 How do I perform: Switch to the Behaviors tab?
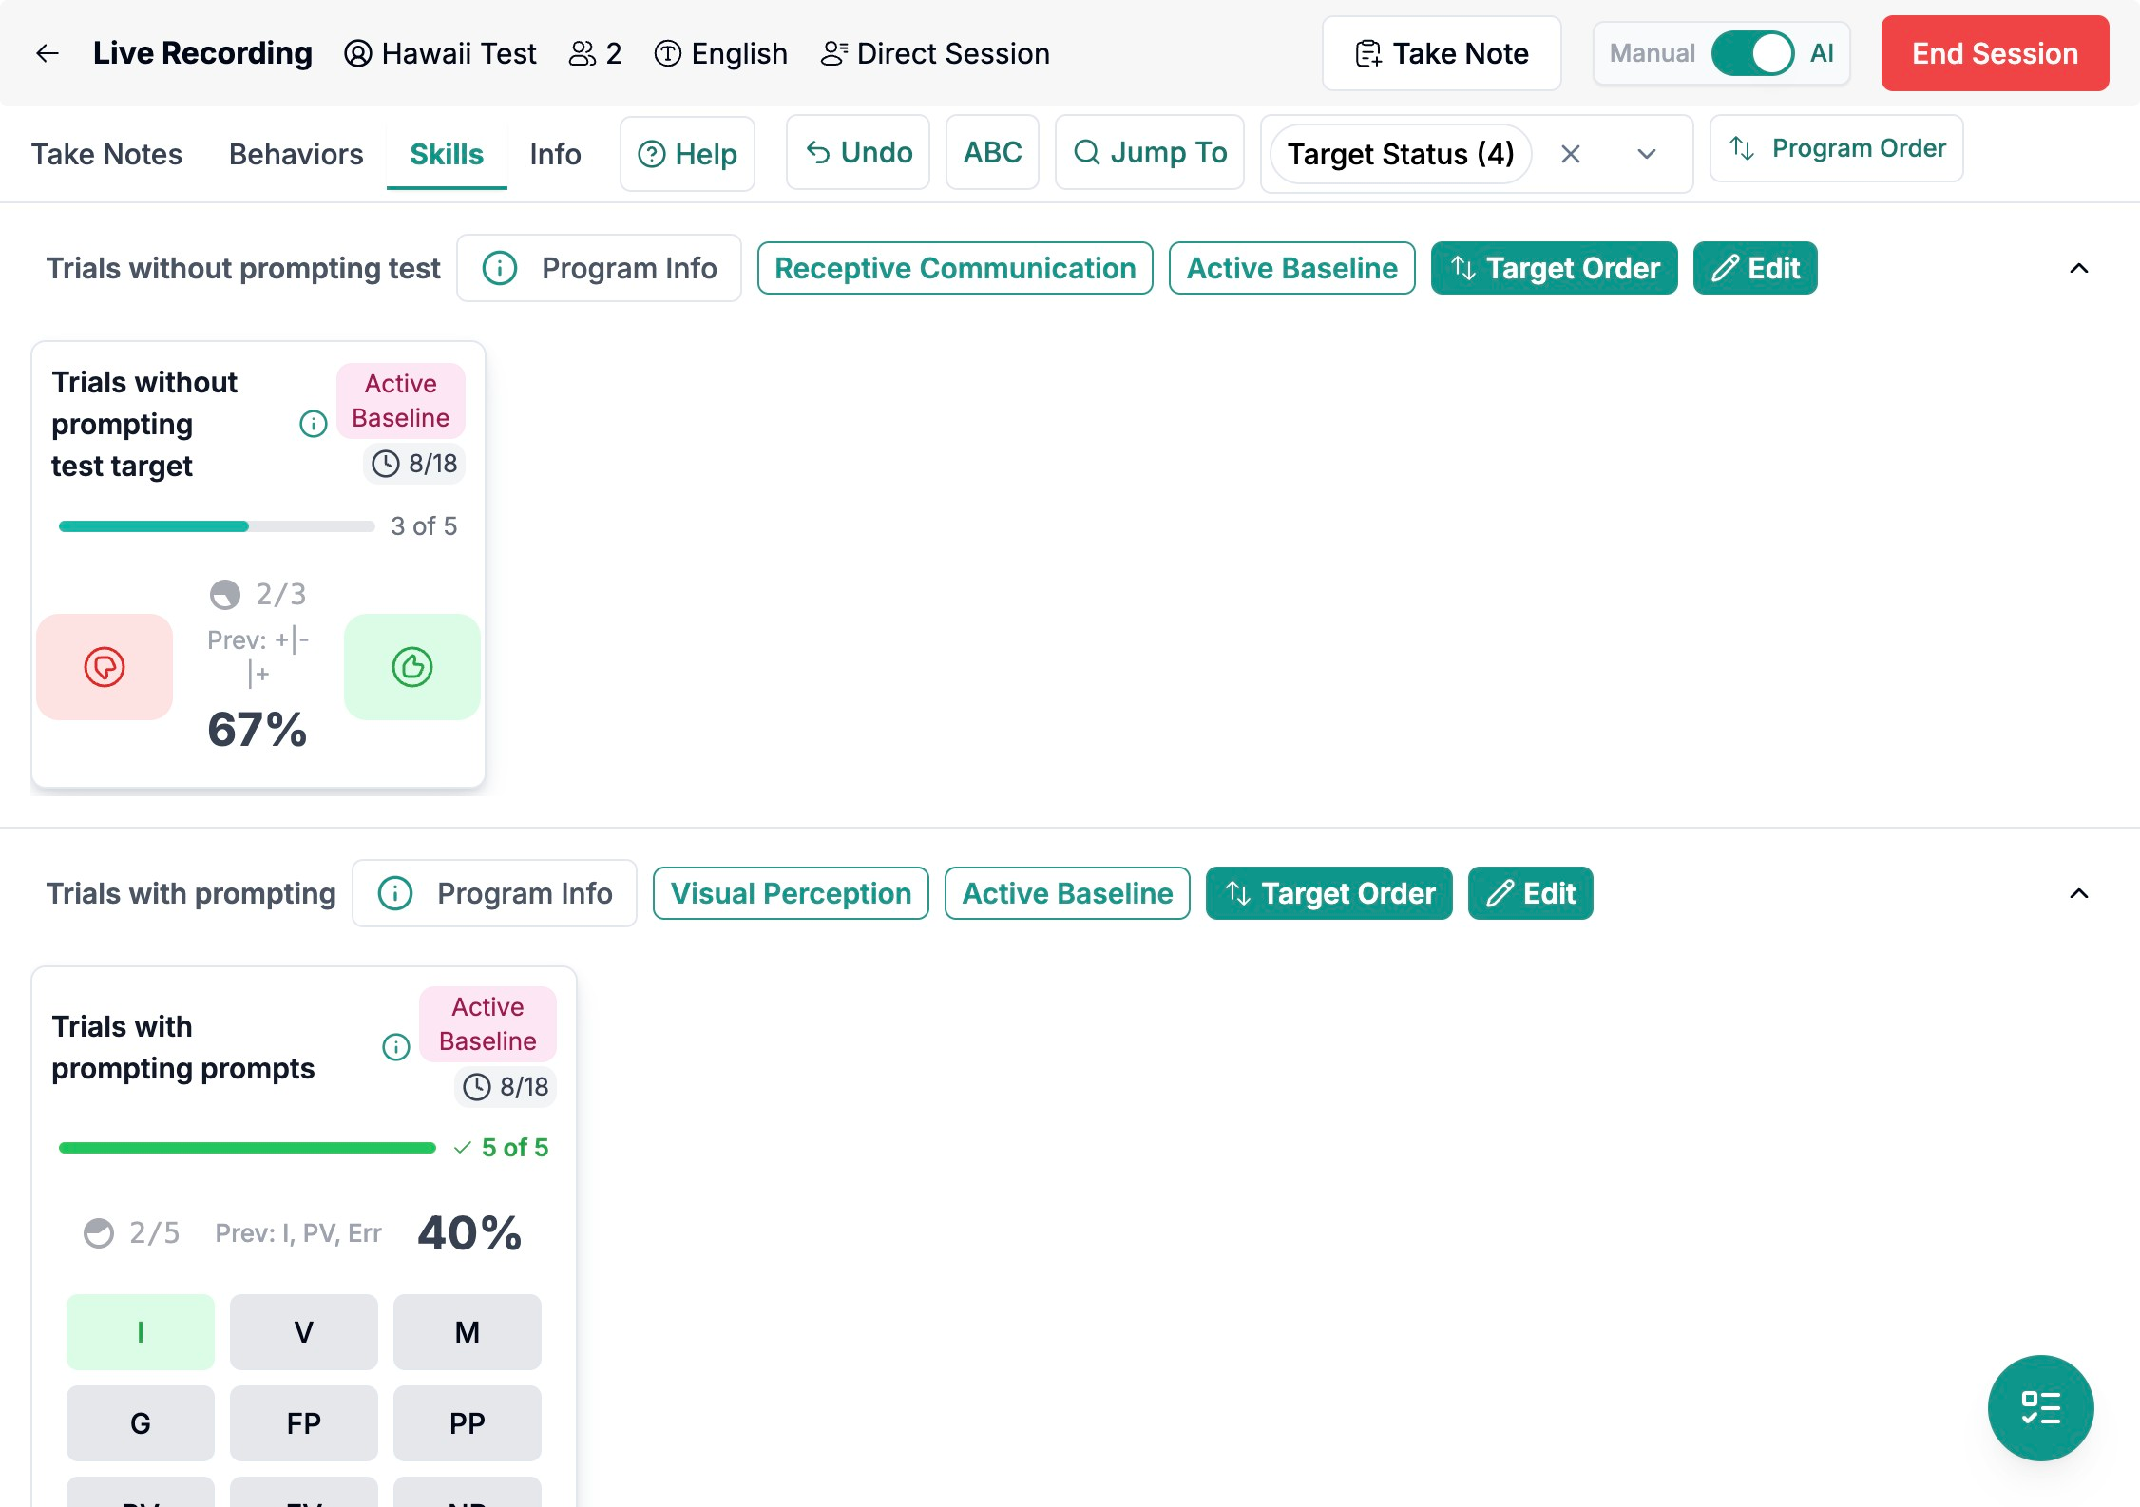click(296, 154)
